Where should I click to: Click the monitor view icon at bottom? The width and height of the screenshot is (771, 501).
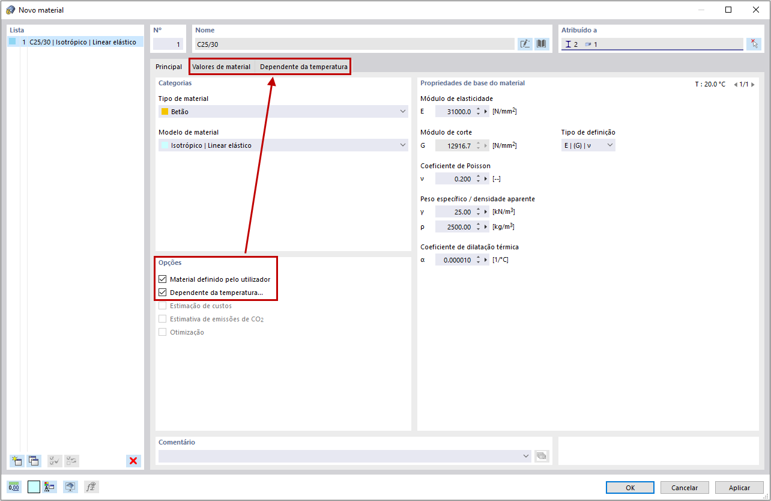click(x=71, y=487)
